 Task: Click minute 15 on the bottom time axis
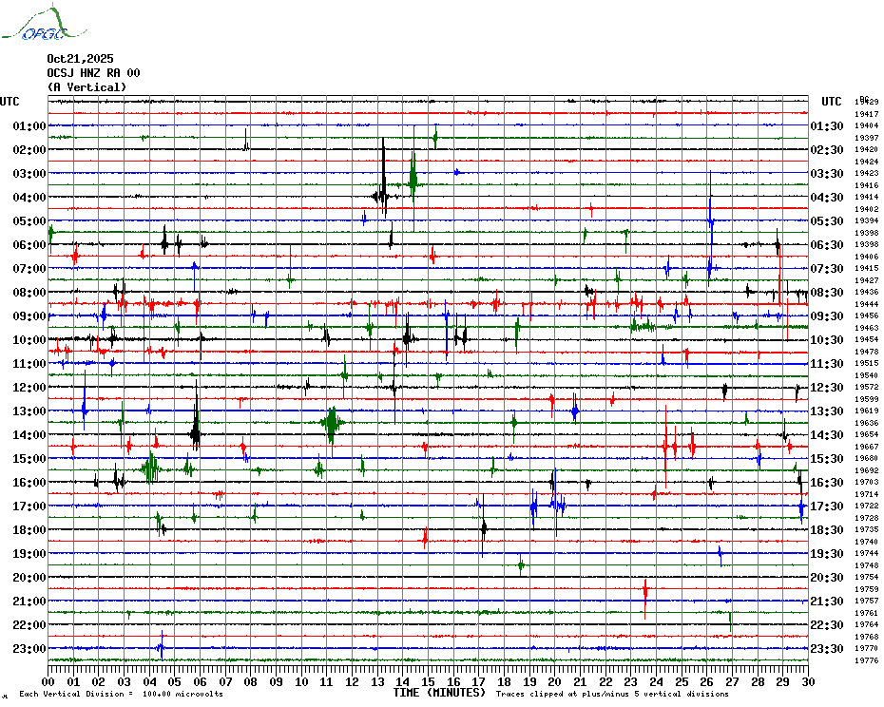(x=429, y=681)
